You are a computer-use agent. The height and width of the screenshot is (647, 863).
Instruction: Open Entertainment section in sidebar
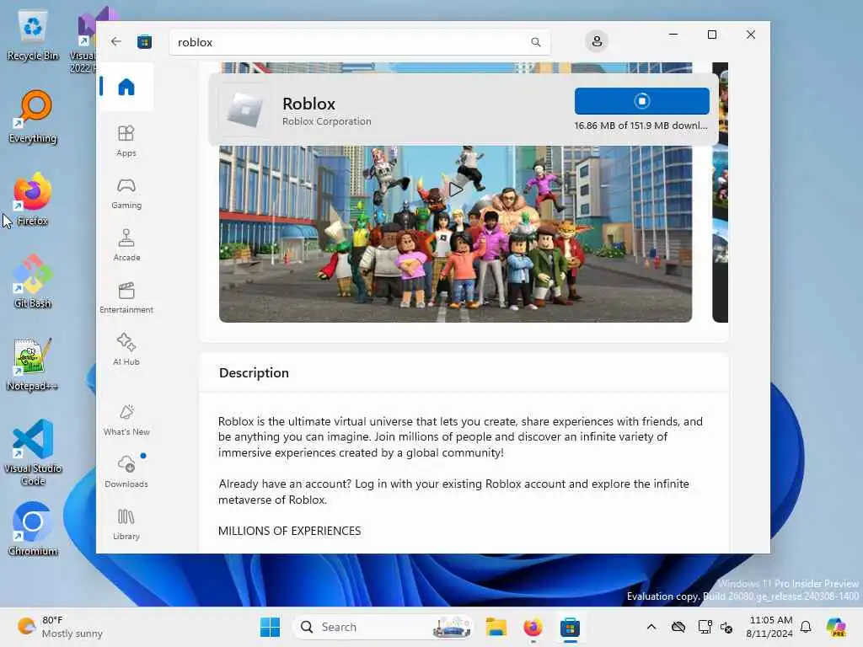point(126,297)
